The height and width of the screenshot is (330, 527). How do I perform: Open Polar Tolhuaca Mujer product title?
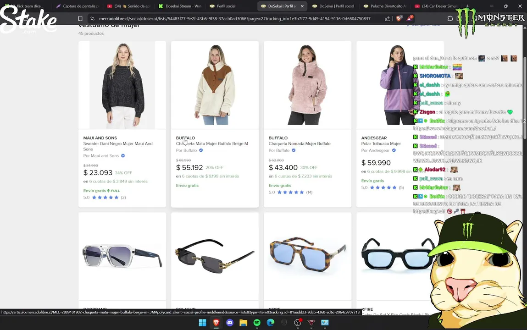tap(381, 143)
